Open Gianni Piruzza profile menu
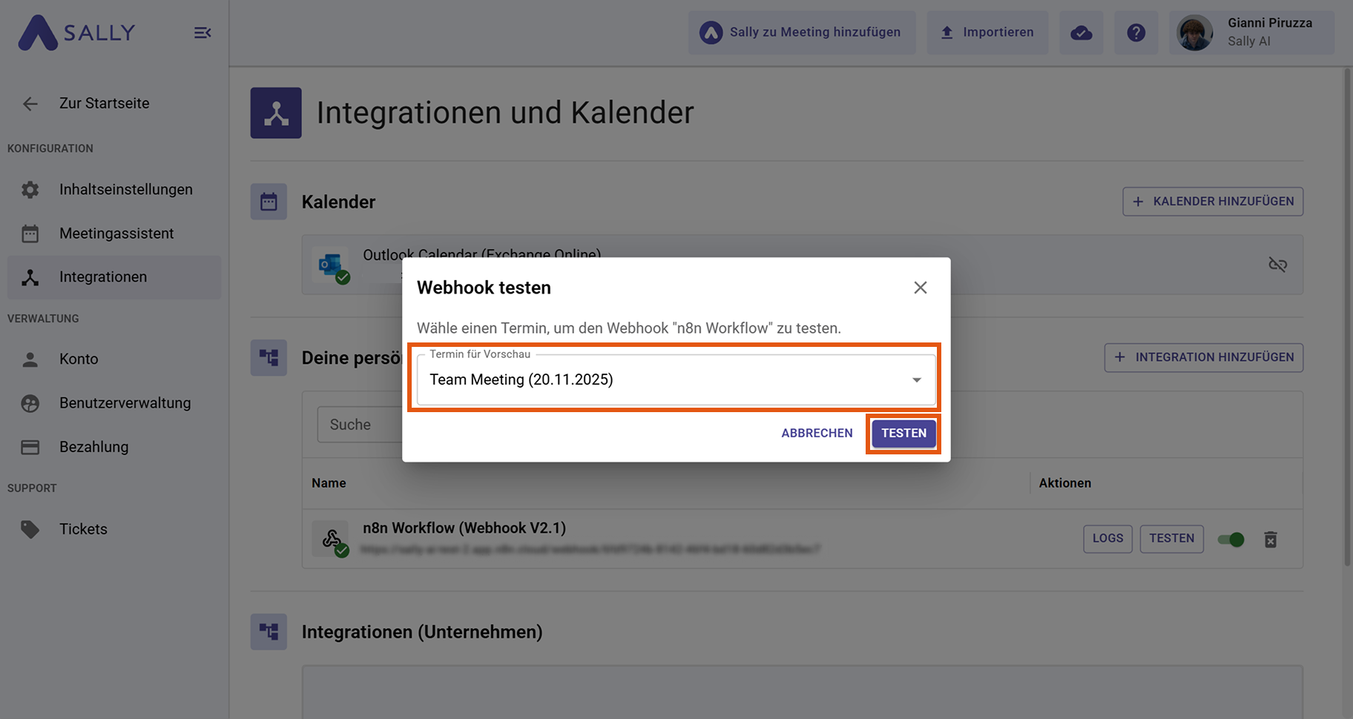Screen dimensions: 1353x719 [1251, 33]
